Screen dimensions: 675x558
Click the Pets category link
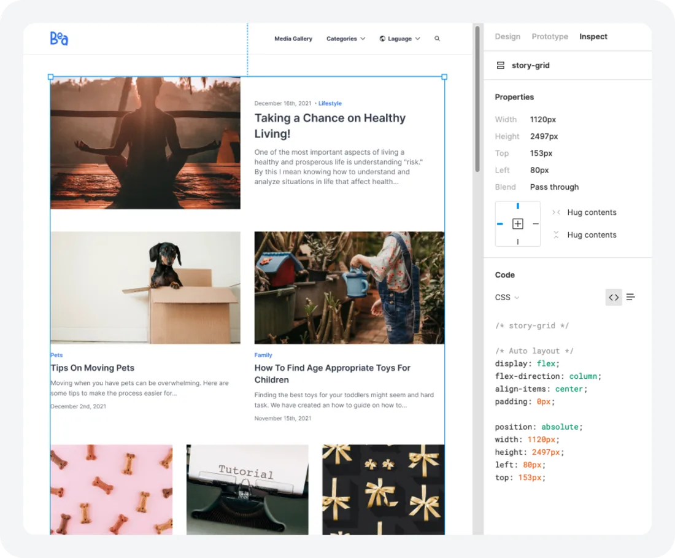click(x=56, y=355)
